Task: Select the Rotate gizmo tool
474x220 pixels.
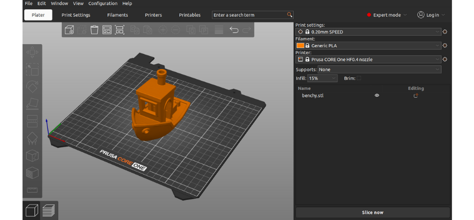Action: point(32,86)
